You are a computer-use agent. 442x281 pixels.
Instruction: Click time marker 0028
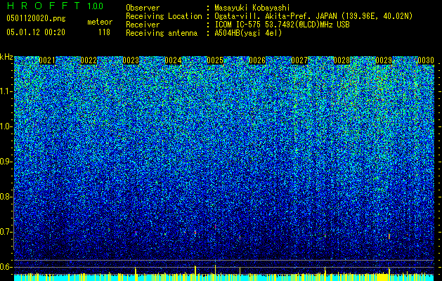click(342, 60)
